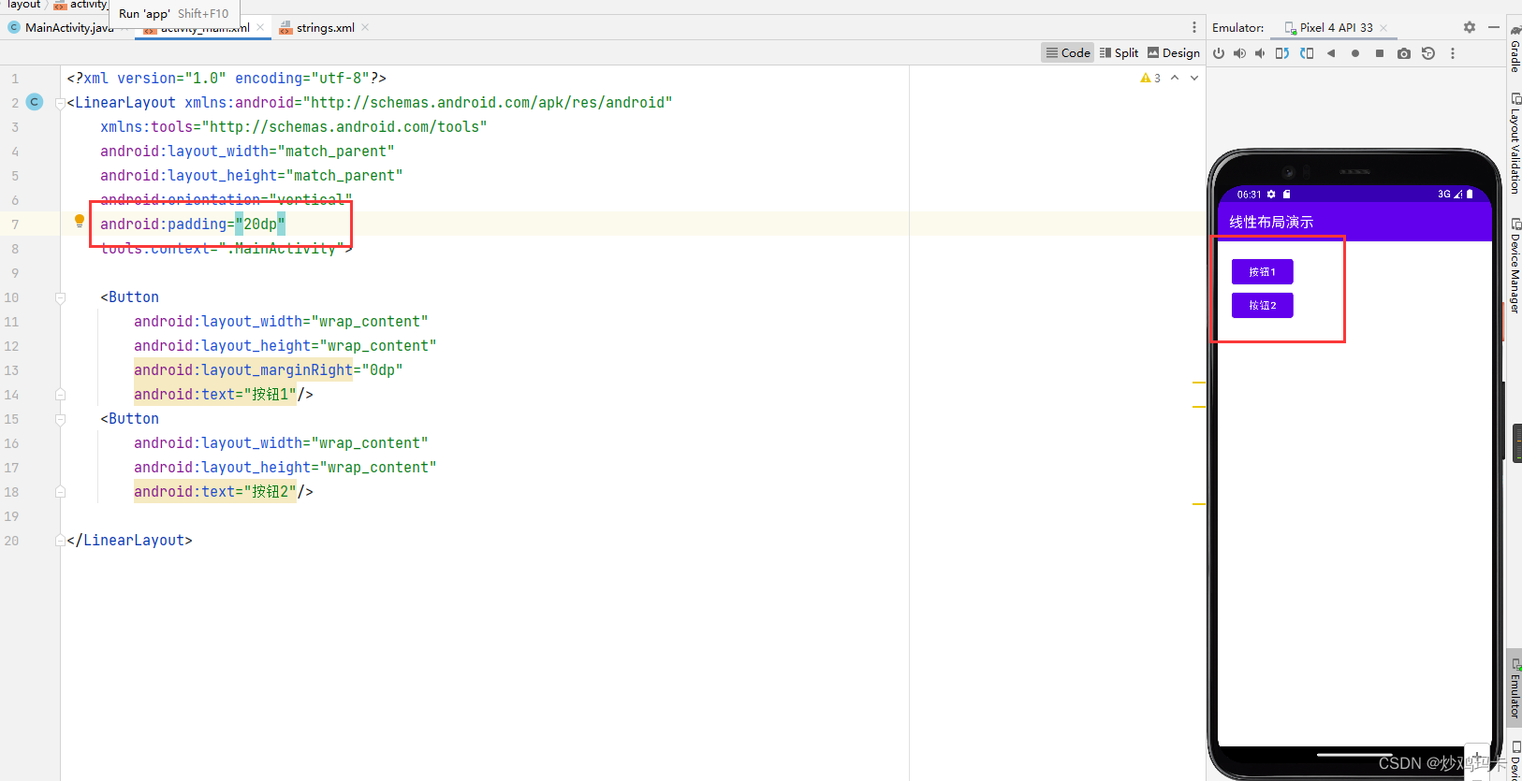The image size is (1522, 781).
Task: Click android:layout_height="match_parent" on line 5
Action: coord(252,176)
